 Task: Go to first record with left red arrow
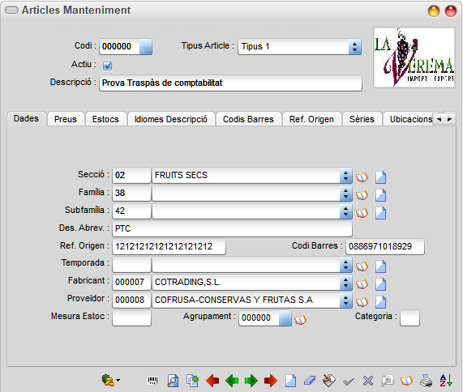[212, 381]
